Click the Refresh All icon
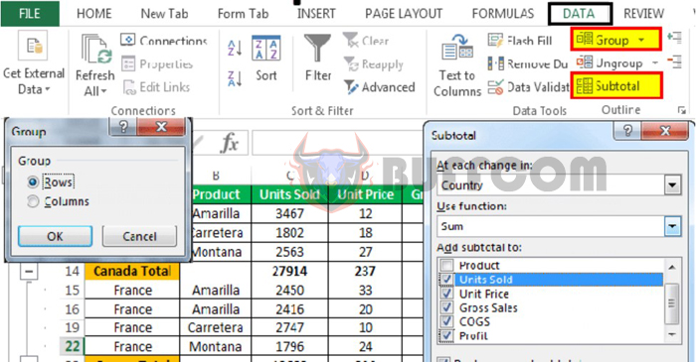 tap(95, 50)
